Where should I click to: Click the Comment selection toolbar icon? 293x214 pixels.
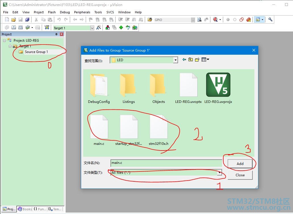click(134, 19)
